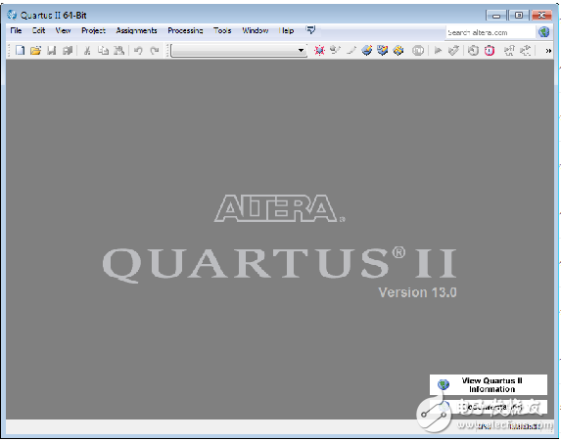Save the file with the floppy disk icon
This screenshot has height=441, width=561.
point(52,51)
